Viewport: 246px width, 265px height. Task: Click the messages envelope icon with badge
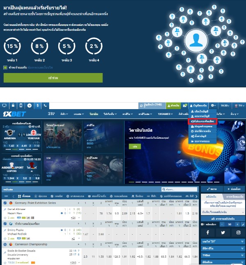pos(185,105)
